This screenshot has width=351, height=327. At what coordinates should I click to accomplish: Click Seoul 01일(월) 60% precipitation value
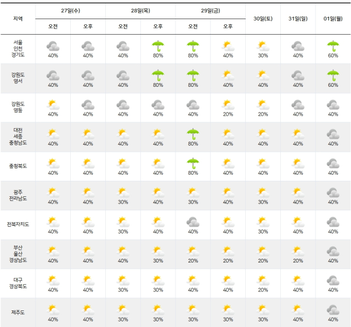tap(333, 56)
